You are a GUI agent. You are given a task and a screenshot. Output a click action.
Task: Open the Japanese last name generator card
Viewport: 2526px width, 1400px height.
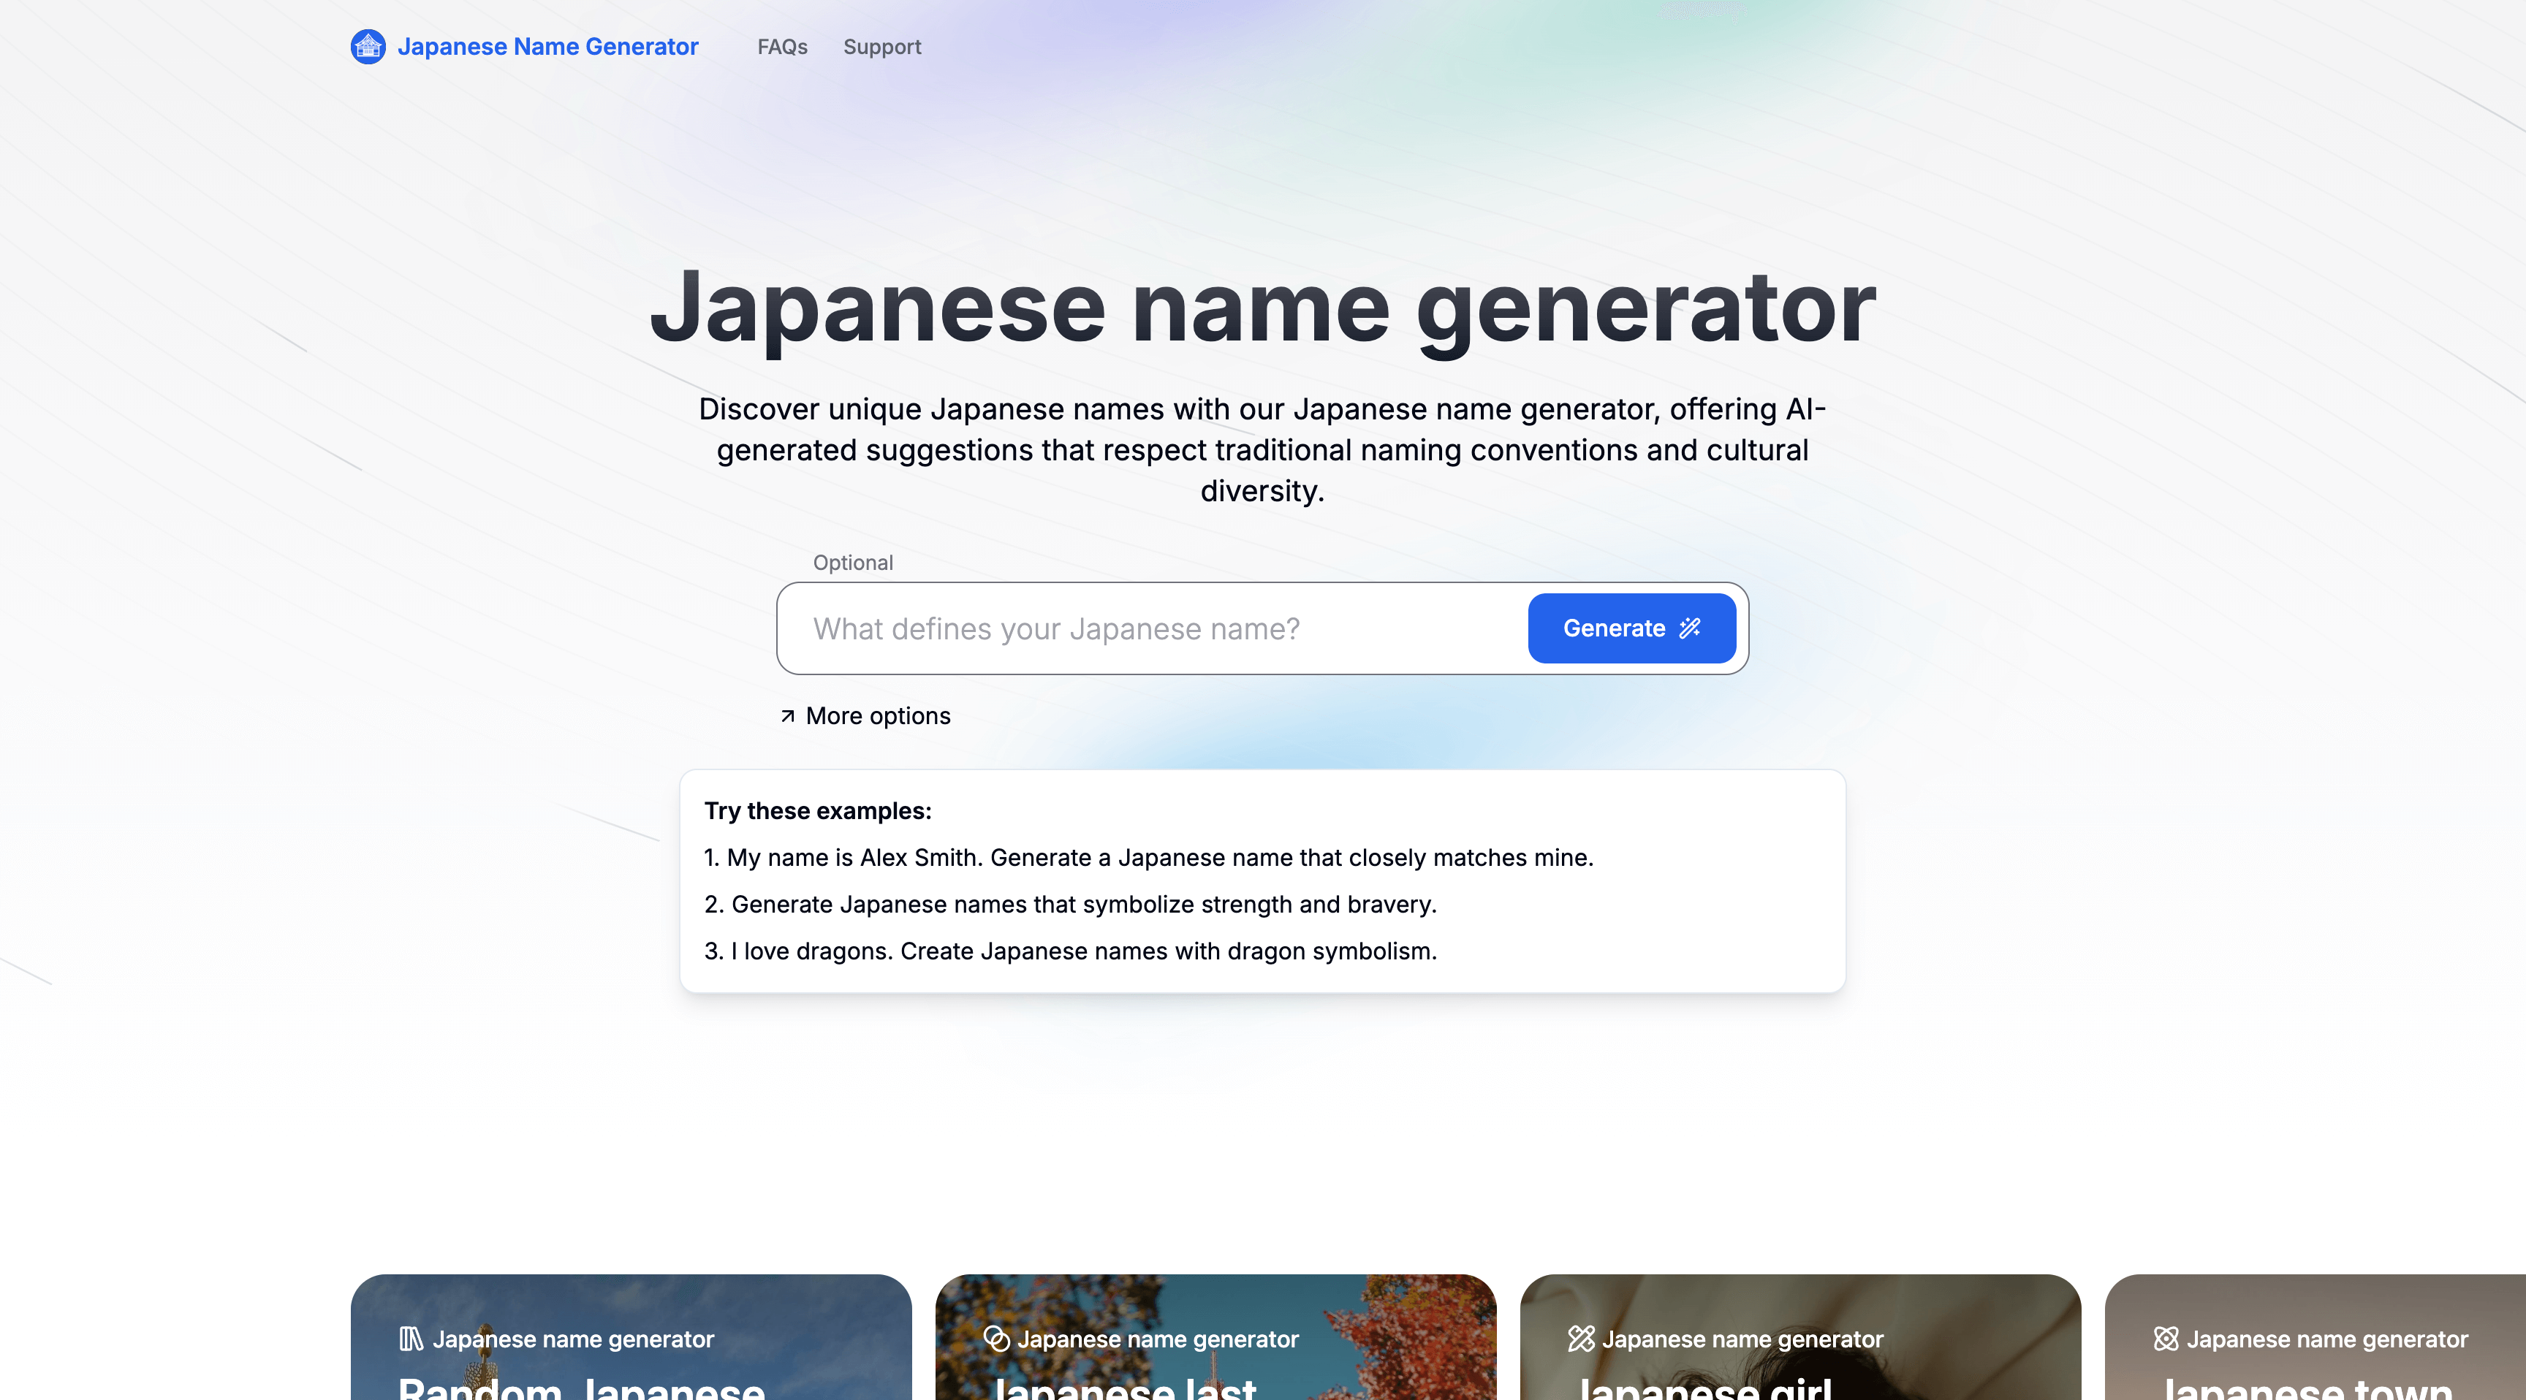click(x=1216, y=1337)
